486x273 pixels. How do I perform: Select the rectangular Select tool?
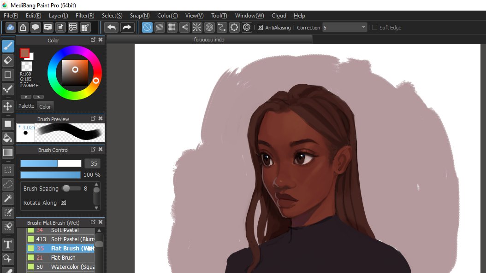coord(8,169)
